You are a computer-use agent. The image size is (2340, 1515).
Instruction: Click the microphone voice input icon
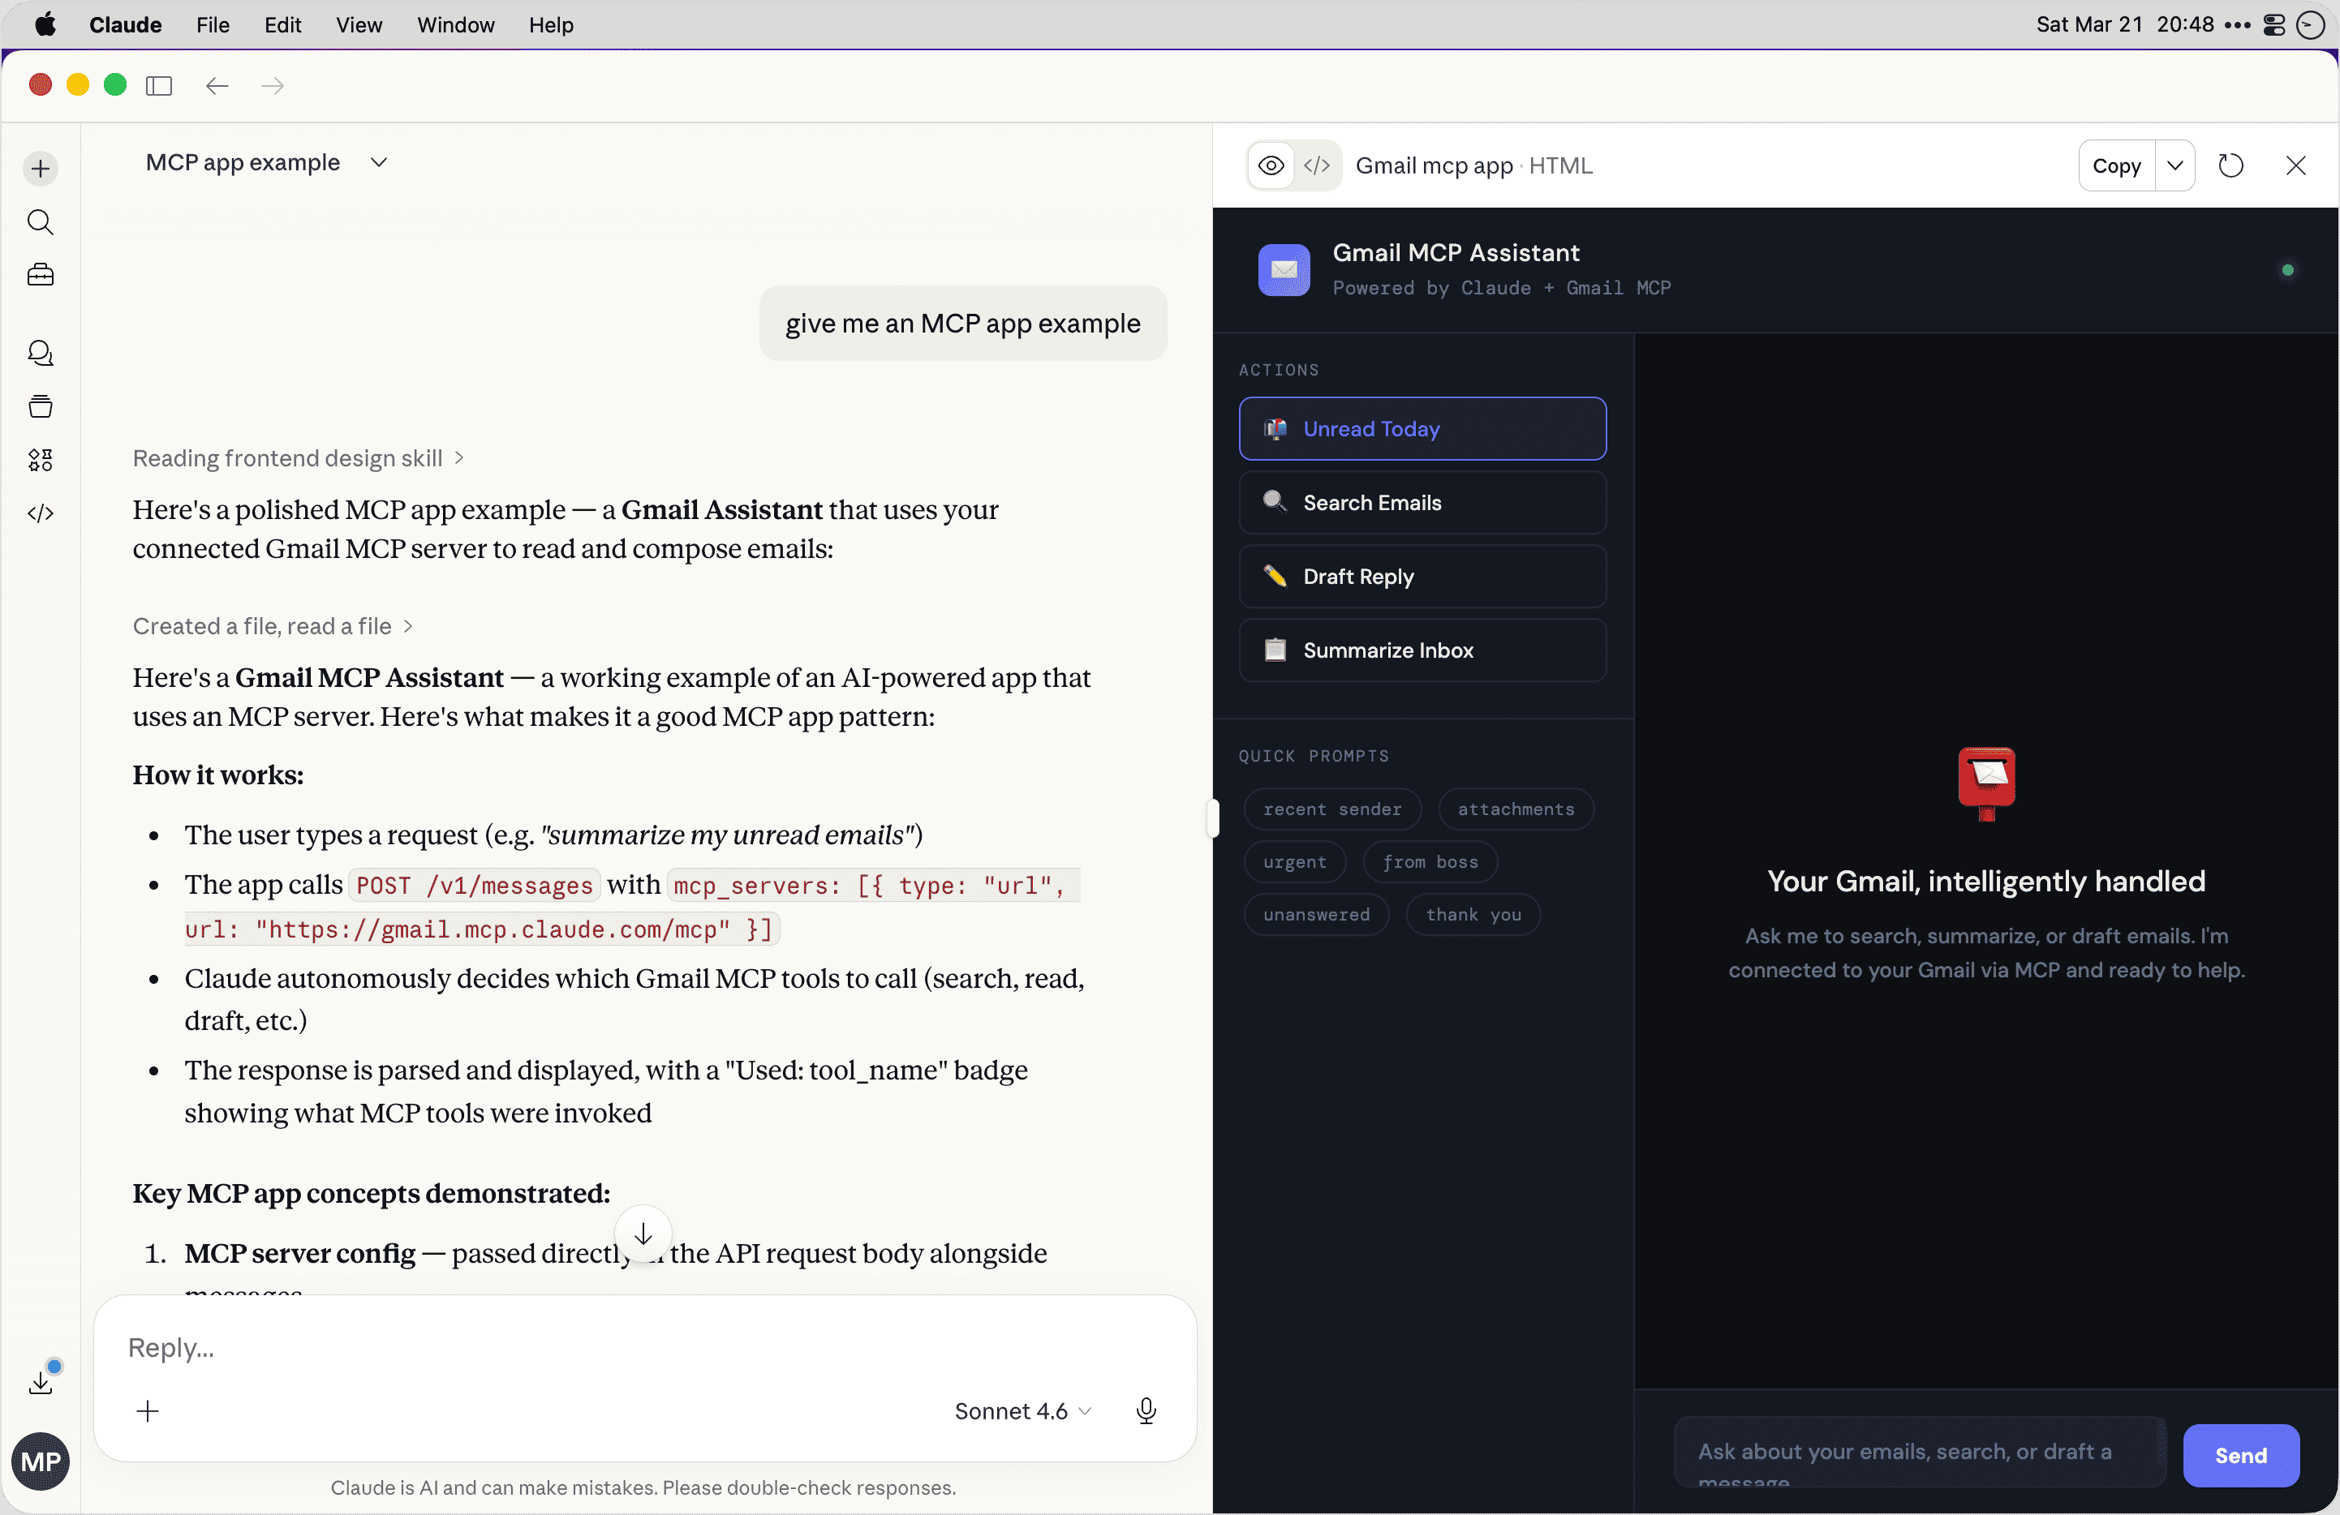(x=1146, y=1411)
